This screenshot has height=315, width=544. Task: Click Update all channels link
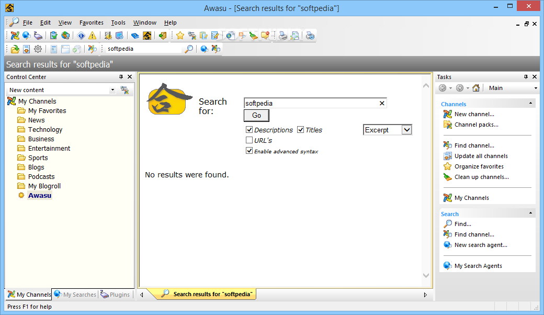click(x=481, y=156)
